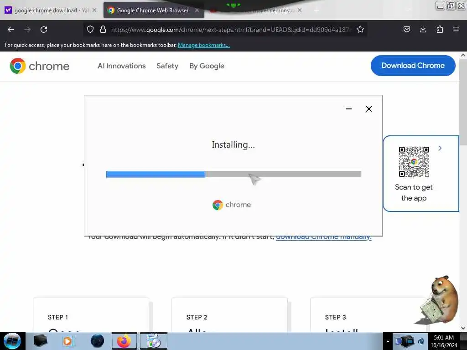This screenshot has width=467, height=350.
Task: Click the scrollbar up arrow
Action: pyautogui.click(x=463, y=55)
